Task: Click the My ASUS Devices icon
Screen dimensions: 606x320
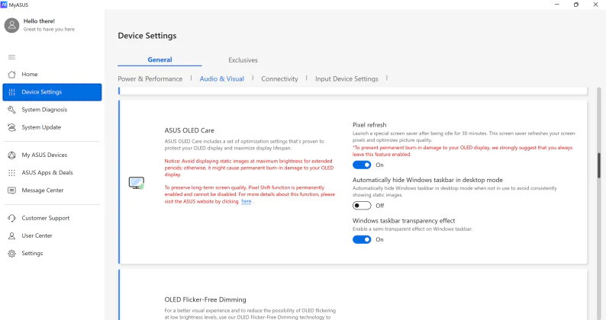Action: (x=12, y=155)
